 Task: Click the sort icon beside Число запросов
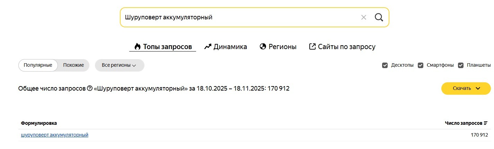[486, 123]
